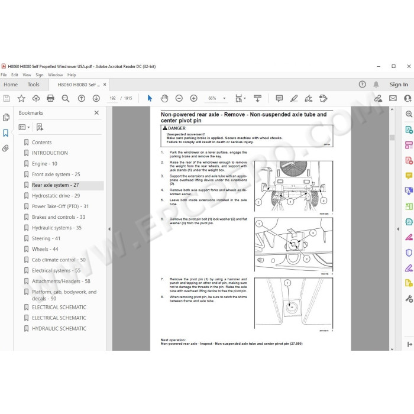Screen dimensions: 414x414
Task: Share a link to this file
Action: tap(378, 99)
